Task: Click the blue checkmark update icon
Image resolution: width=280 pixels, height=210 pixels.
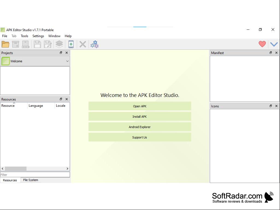Action: coord(274,44)
